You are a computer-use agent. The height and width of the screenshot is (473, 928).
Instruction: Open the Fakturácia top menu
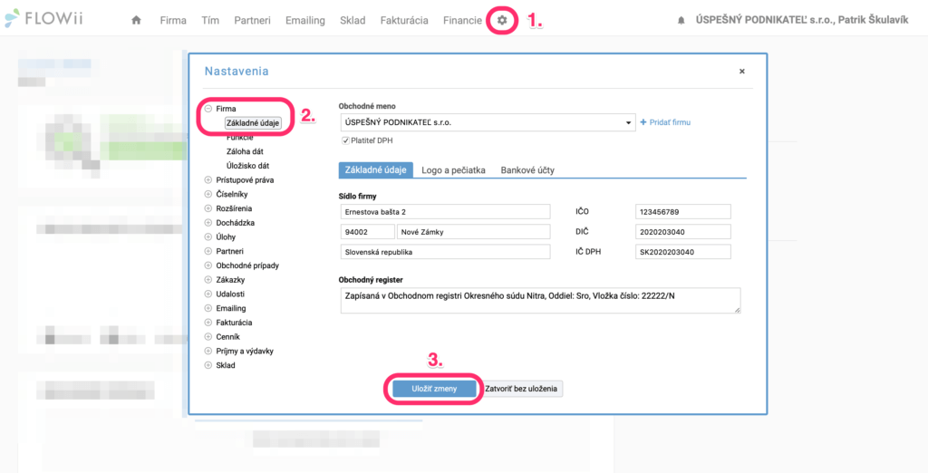point(404,20)
